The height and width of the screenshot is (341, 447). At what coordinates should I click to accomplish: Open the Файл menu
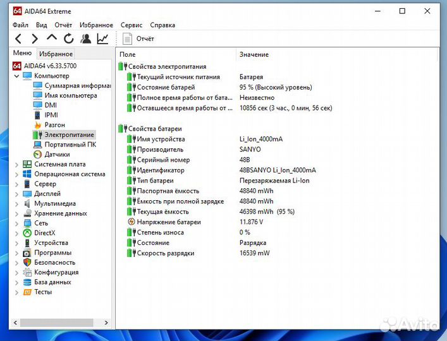pyautogui.click(x=20, y=25)
